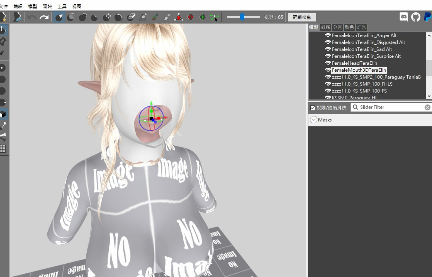The width and height of the screenshot is (432, 277).
Task: Toggle eye for zzzz11.0_KS_SMP_100_FS
Action: pyautogui.click(x=328, y=91)
